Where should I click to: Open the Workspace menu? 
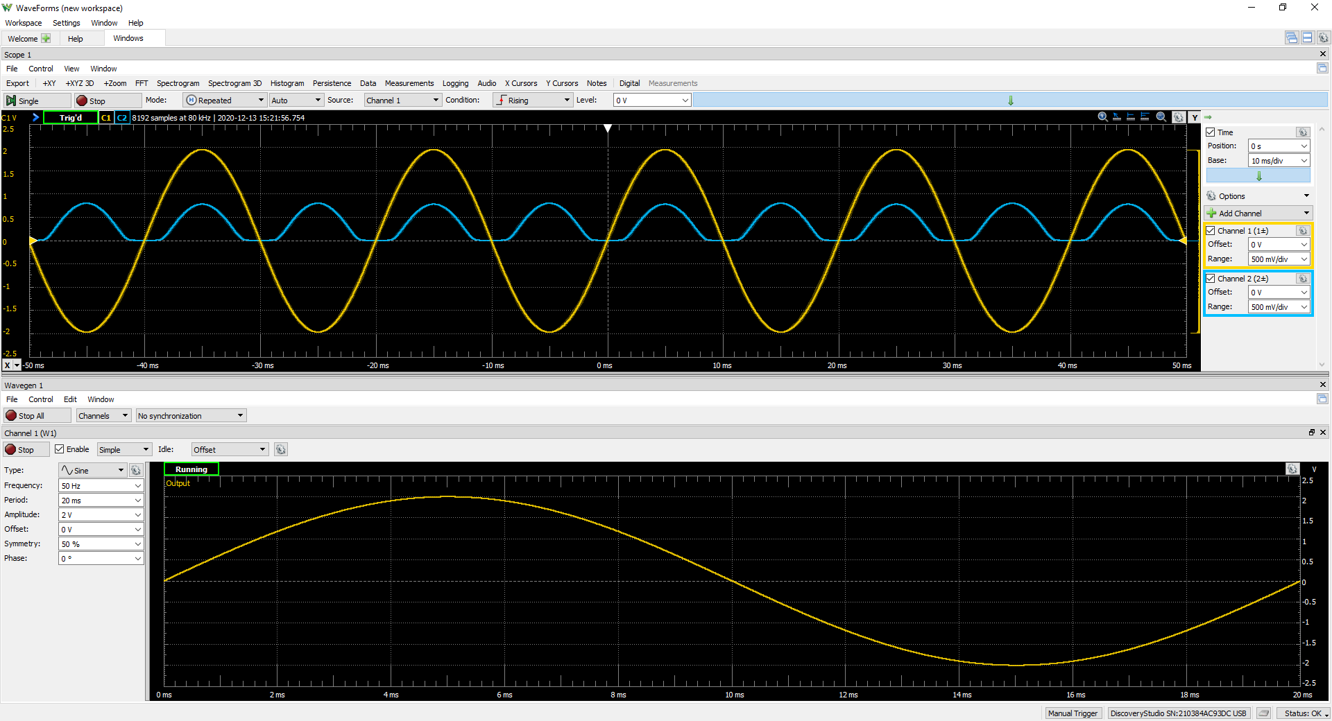tap(24, 23)
